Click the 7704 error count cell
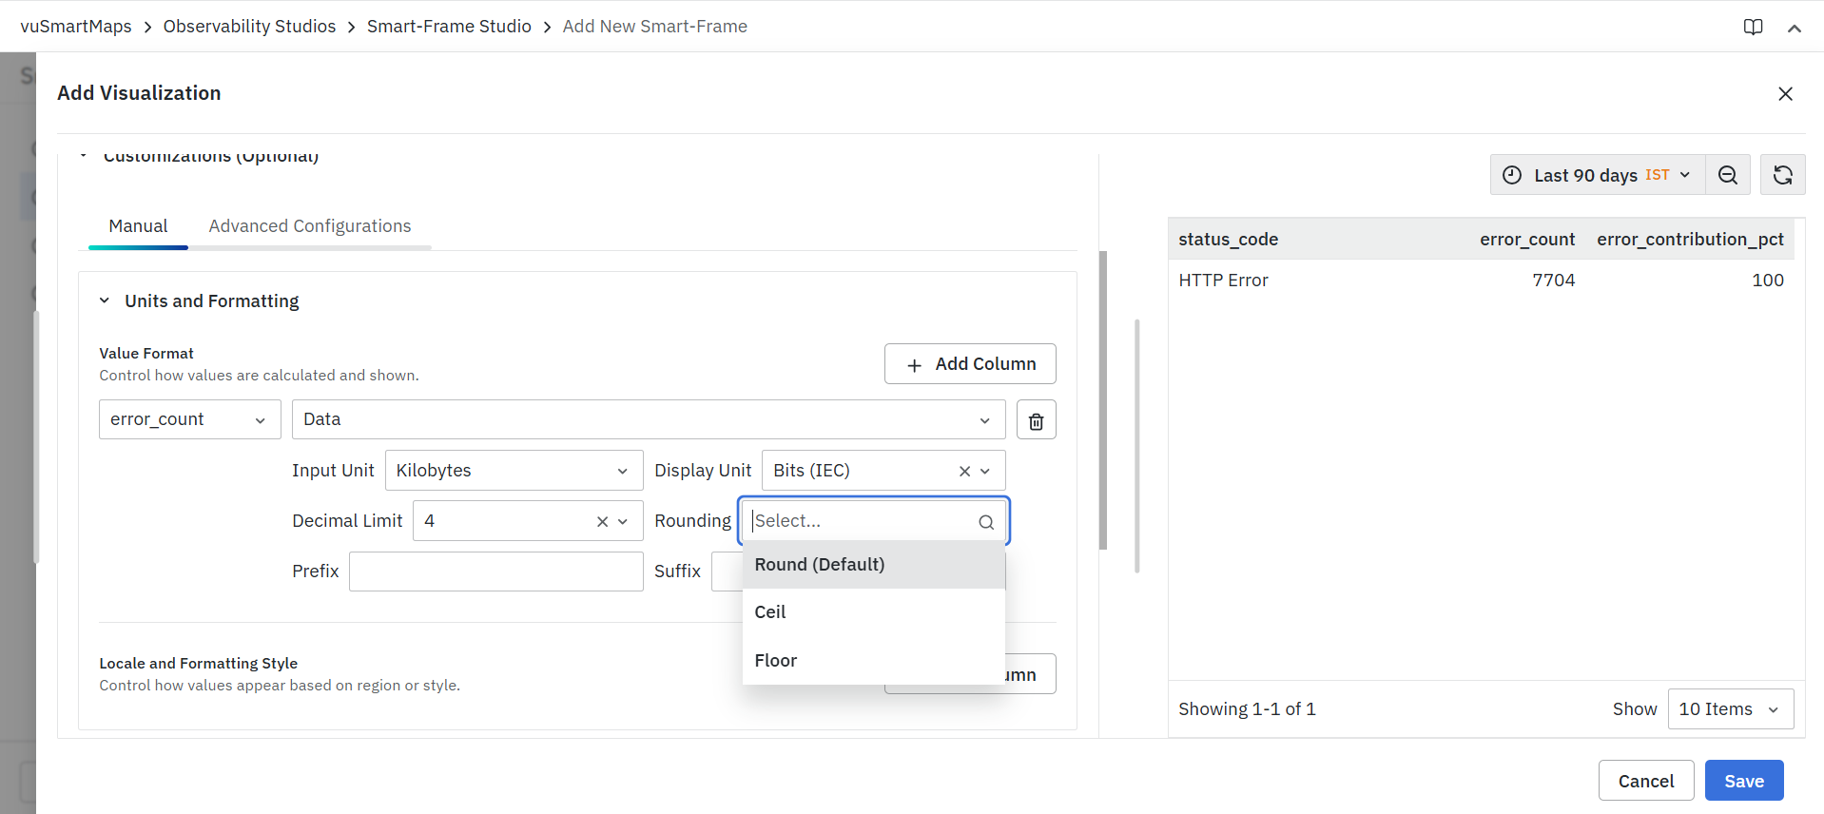1824x814 pixels. [1554, 281]
